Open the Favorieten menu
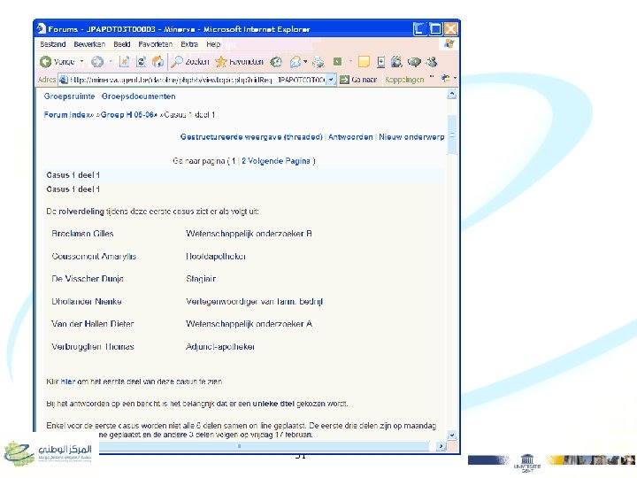 click(155, 44)
